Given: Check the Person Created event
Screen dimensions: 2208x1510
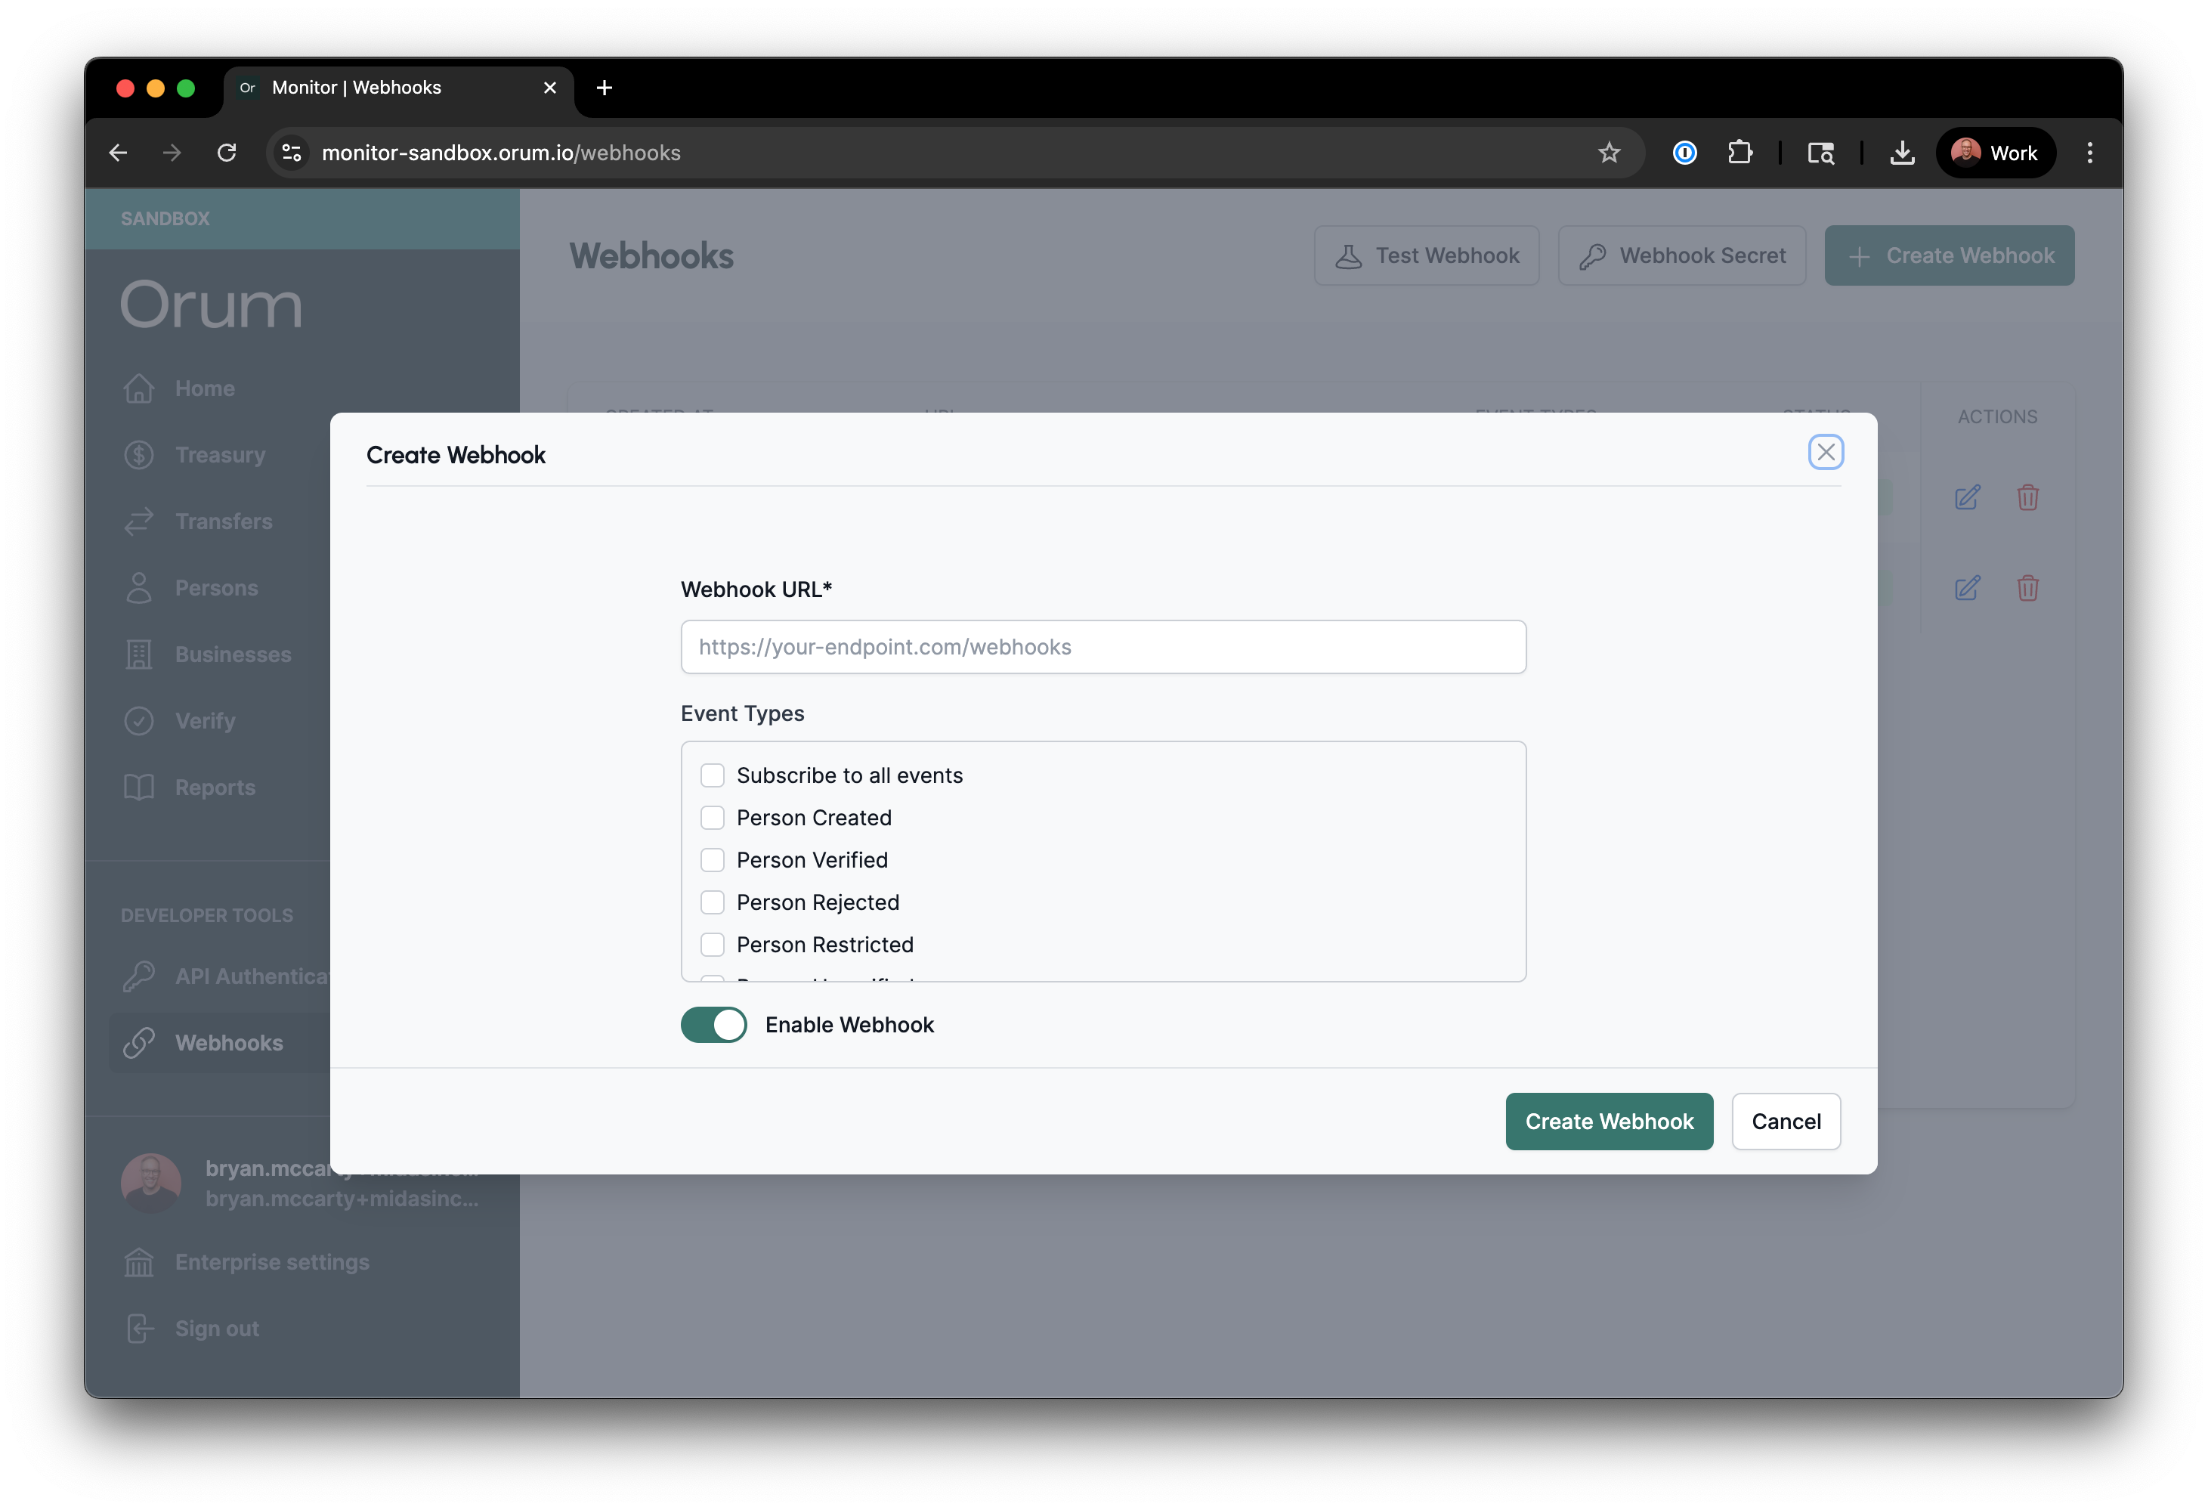Looking at the screenshot, I should pyautogui.click(x=713, y=818).
